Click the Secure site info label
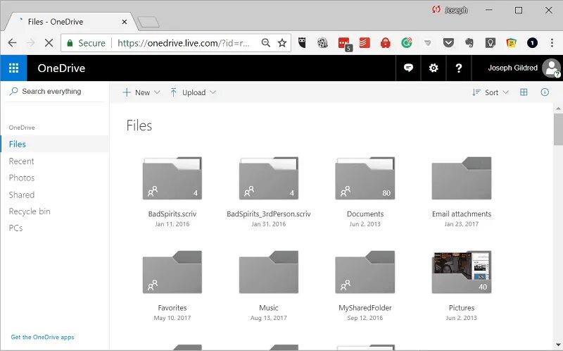This screenshot has height=351, width=563. point(86,43)
